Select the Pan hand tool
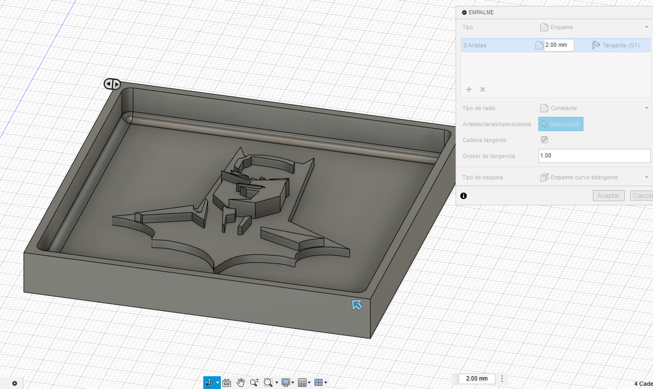The image size is (653, 389). [241, 382]
